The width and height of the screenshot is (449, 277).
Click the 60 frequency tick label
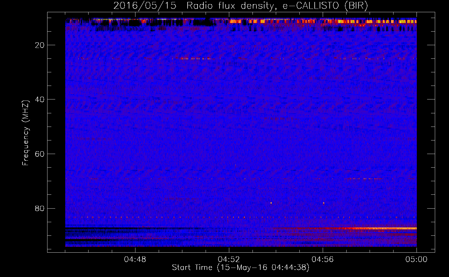click(x=40, y=154)
